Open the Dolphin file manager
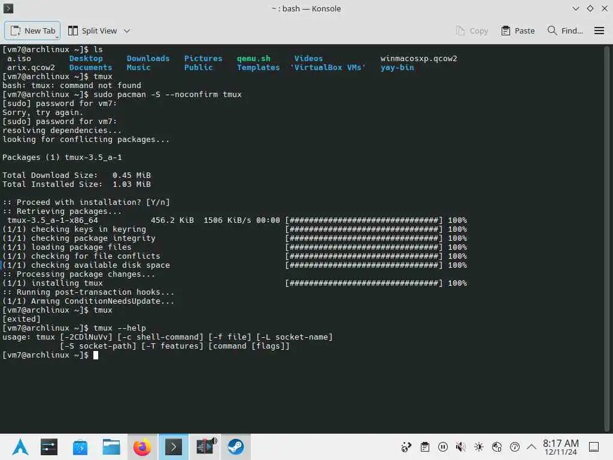Screen dimensions: 613x460 coord(111,447)
